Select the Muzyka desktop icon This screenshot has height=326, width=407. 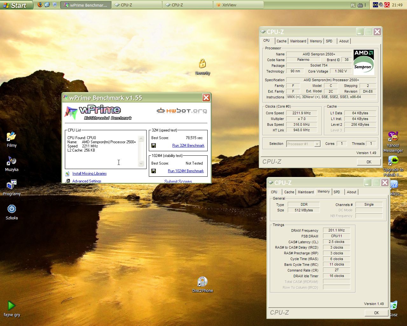pyautogui.click(x=12, y=164)
